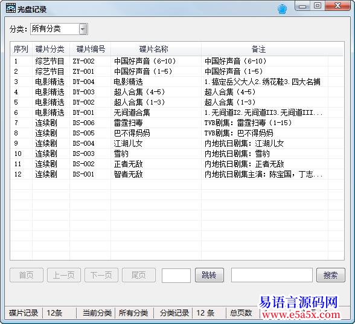Click the blue shirt skin icon
This screenshot has width=355, height=324.
coord(282,9)
